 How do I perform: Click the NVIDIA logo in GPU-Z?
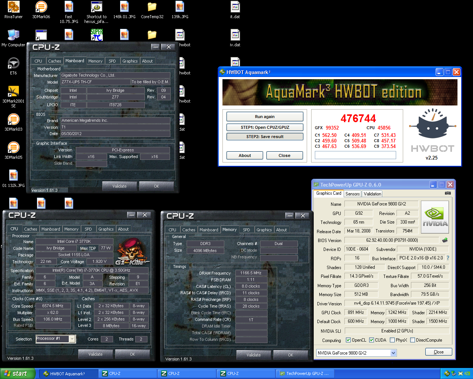click(435, 217)
